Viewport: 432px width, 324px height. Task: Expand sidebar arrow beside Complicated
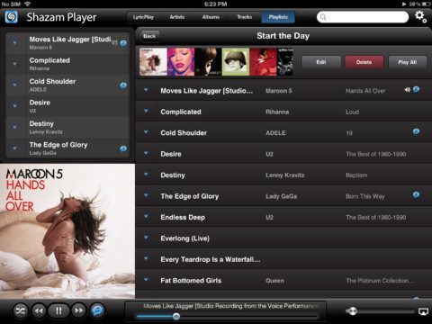[14, 64]
